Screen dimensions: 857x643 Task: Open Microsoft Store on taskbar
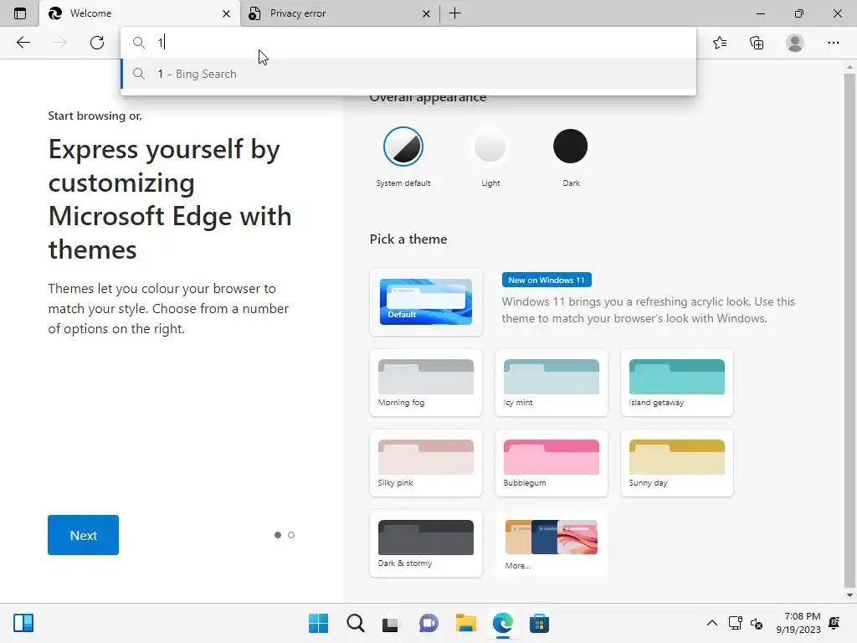pos(539,623)
